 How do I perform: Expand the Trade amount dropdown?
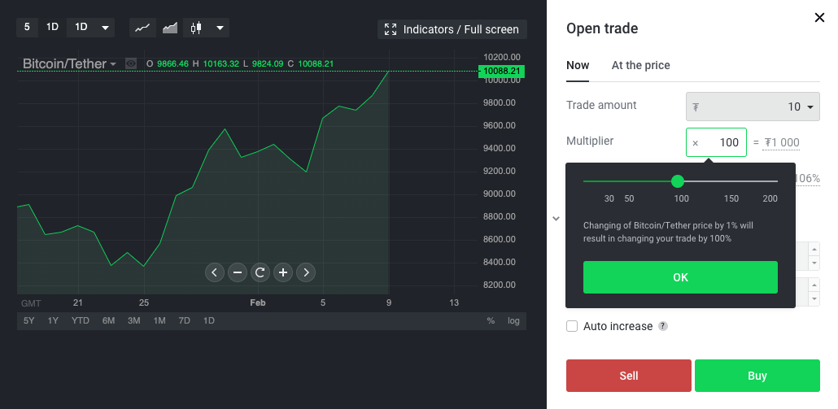(x=811, y=107)
